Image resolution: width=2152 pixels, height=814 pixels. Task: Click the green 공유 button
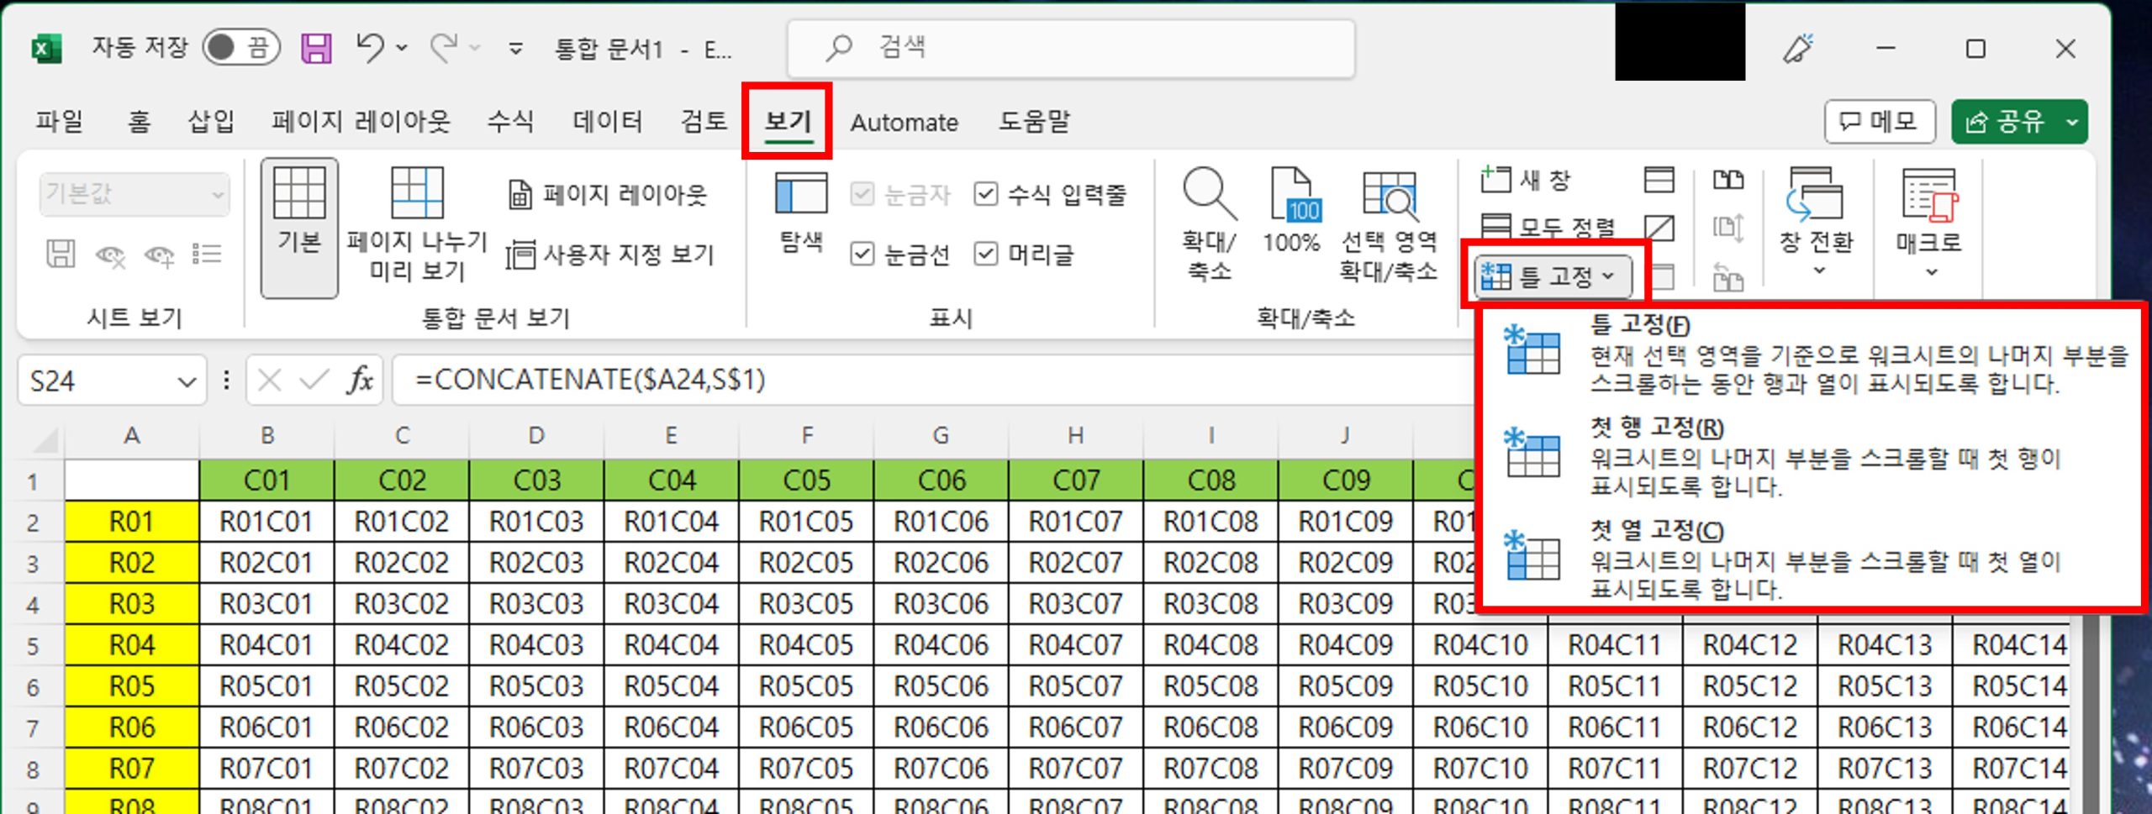(2004, 122)
